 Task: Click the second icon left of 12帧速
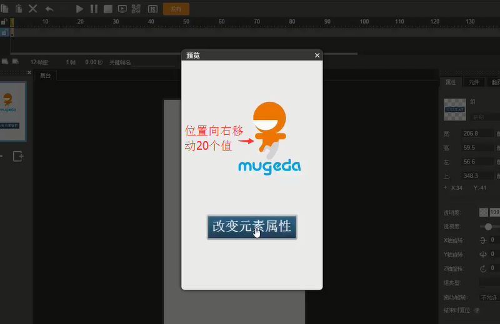pos(15,61)
